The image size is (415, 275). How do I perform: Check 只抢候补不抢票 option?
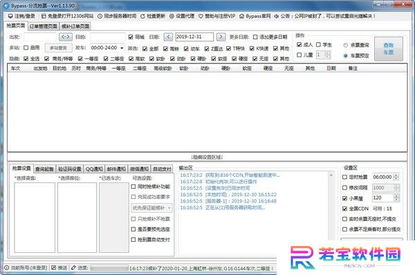(133, 219)
